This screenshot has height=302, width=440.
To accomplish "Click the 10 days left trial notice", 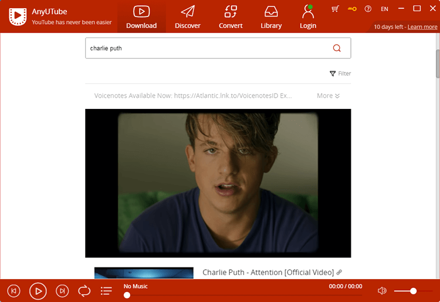I will (388, 27).
